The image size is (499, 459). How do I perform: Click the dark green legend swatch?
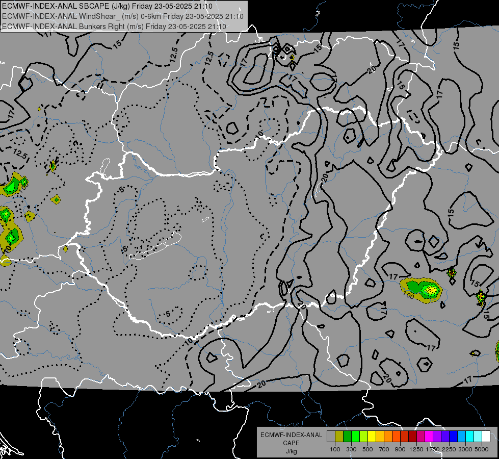347,437
